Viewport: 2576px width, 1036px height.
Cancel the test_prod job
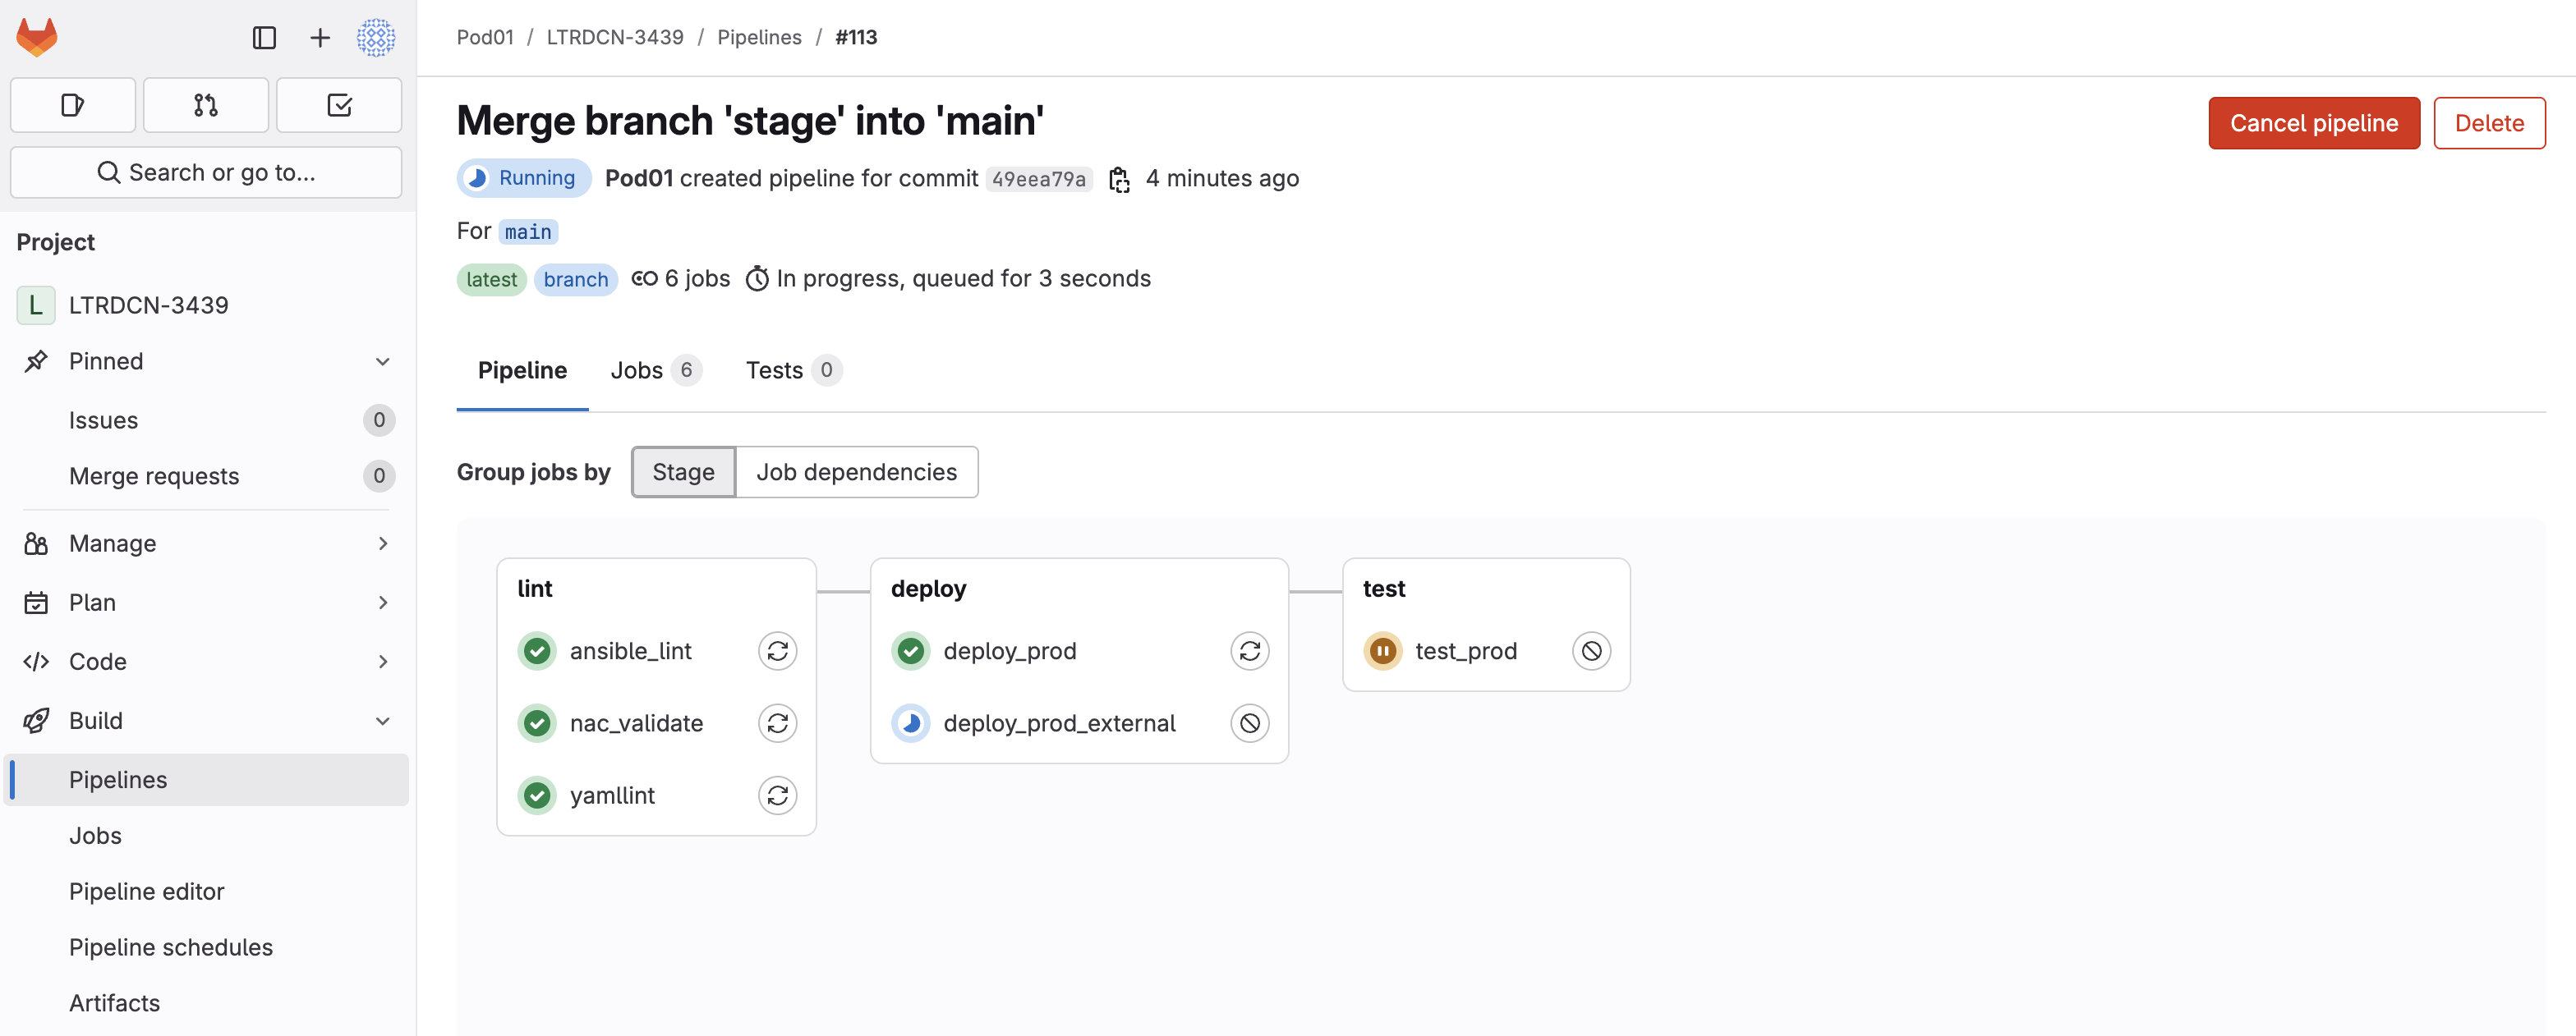[1591, 651]
